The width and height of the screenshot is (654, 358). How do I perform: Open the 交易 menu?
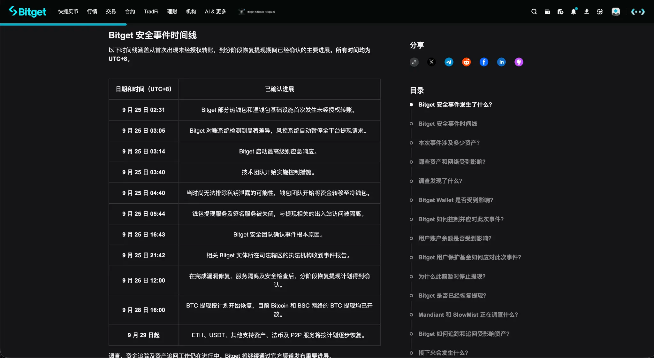pos(111,12)
